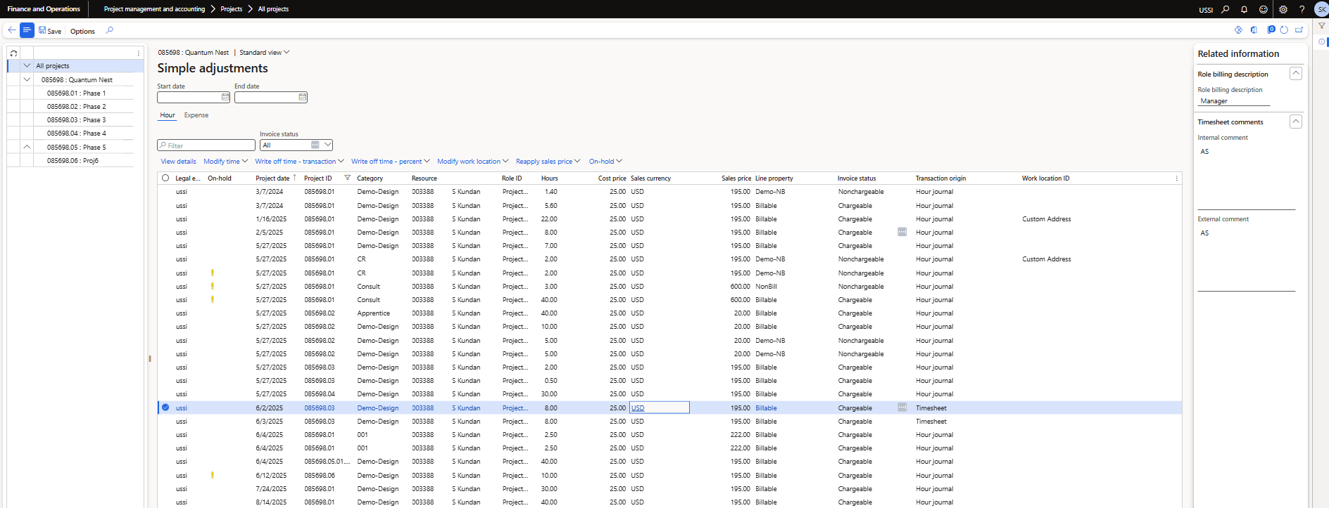
Task: Expand the Modify time menu
Action: coord(225,162)
